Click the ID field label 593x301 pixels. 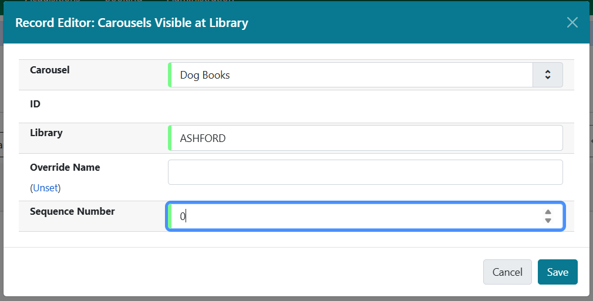(x=35, y=104)
